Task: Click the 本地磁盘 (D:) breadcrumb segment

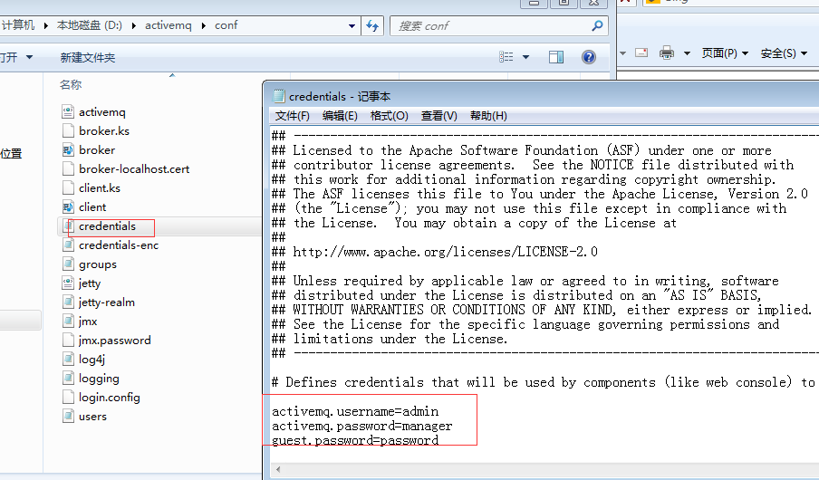Action: tap(90, 25)
